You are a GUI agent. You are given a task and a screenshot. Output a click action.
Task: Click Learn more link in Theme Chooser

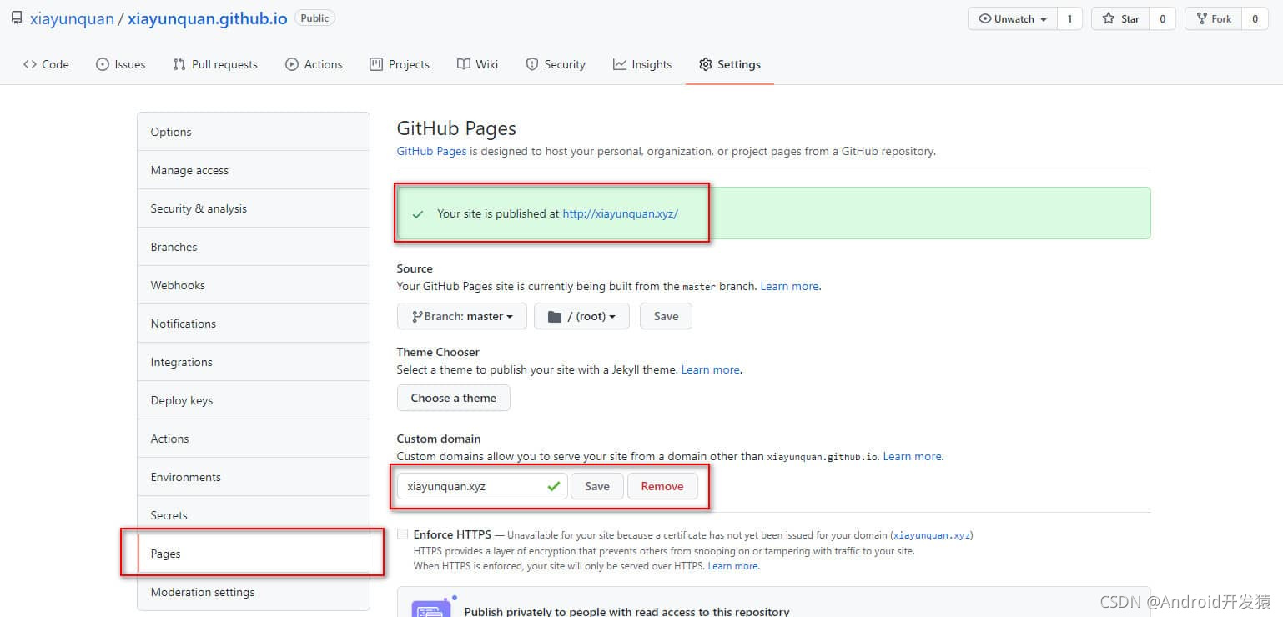[x=710, y=369]
